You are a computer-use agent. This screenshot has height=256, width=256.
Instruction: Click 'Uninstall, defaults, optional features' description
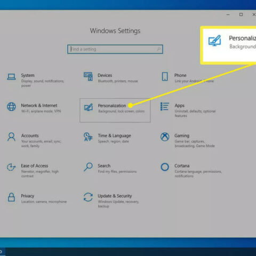(195, 114)
